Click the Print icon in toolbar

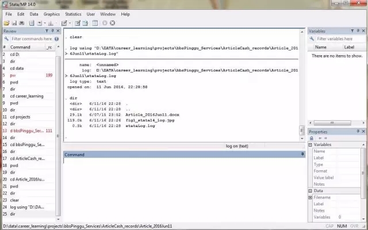pyautogui.click(x=22, y=23)
